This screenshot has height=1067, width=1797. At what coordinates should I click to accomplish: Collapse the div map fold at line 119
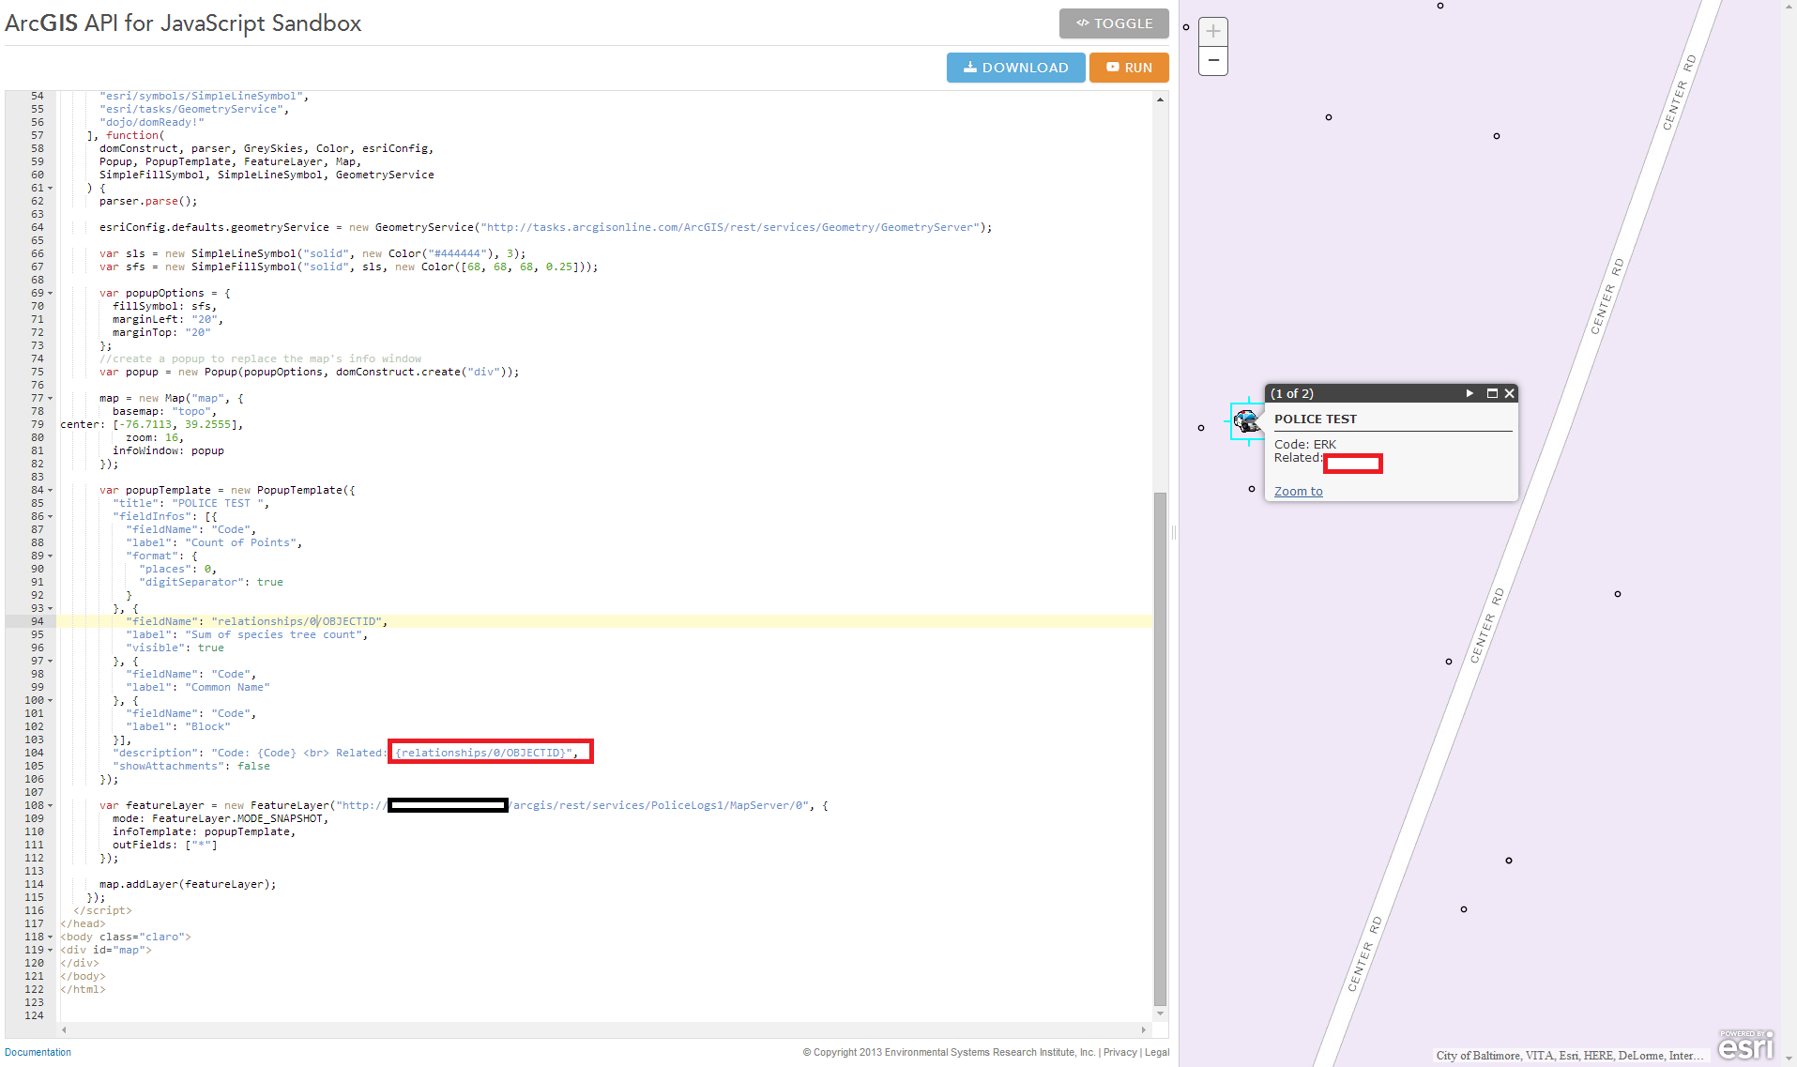51,951
